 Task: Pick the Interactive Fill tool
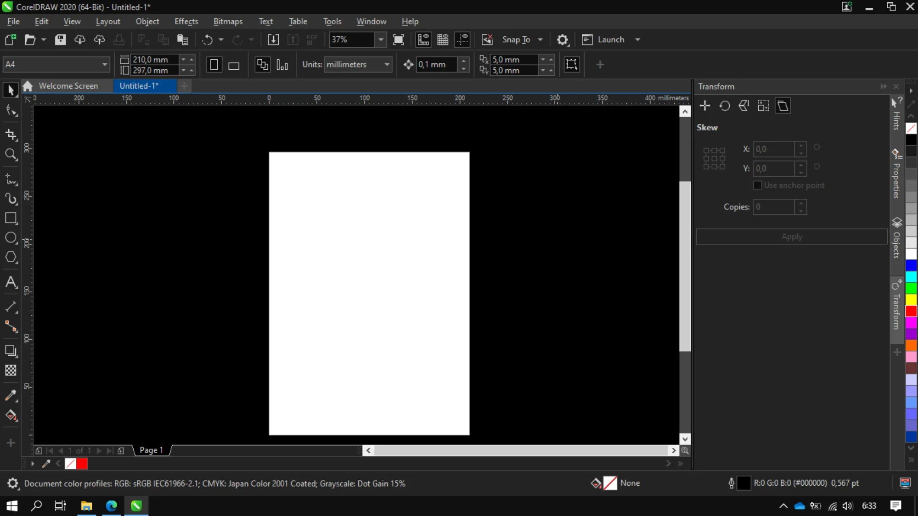pos(11,415)
